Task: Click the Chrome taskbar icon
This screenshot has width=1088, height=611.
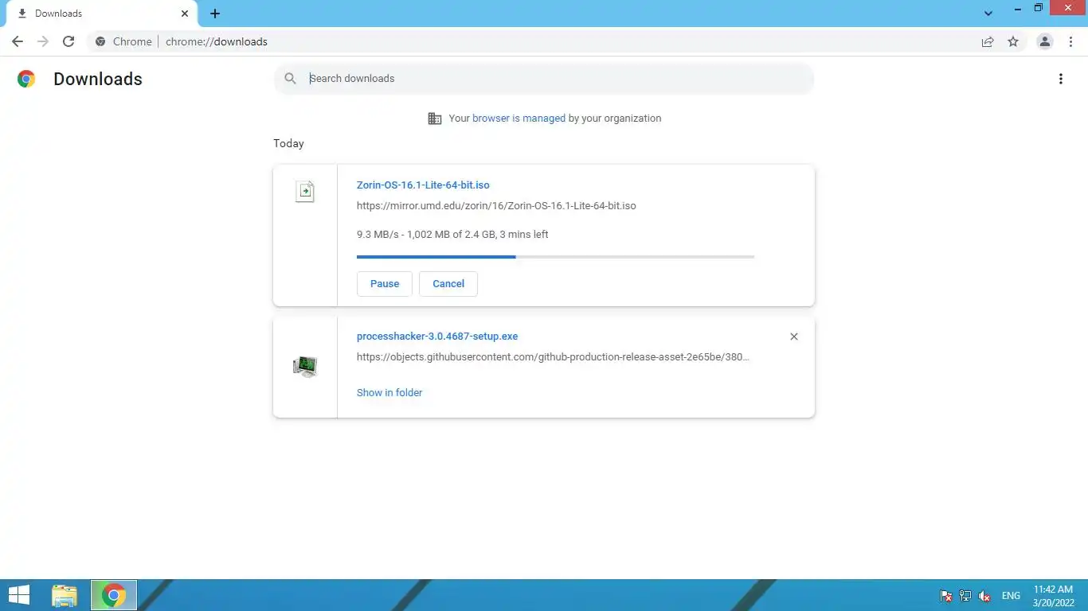Action: pyautogui.click(x=114, y=595)
